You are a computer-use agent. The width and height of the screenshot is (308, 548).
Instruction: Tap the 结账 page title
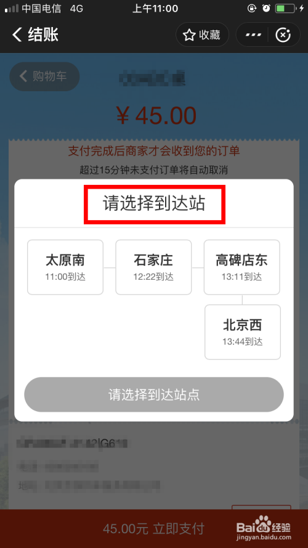(x=43, y=35)
